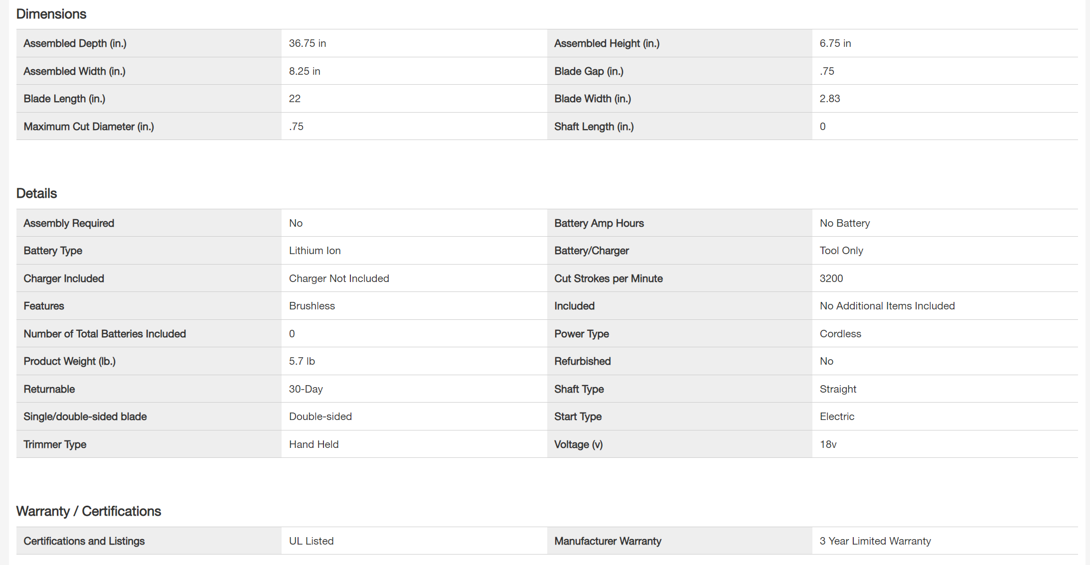
Task: Click the Battery Amp Hours label
Action: click(x=599, y=223)
